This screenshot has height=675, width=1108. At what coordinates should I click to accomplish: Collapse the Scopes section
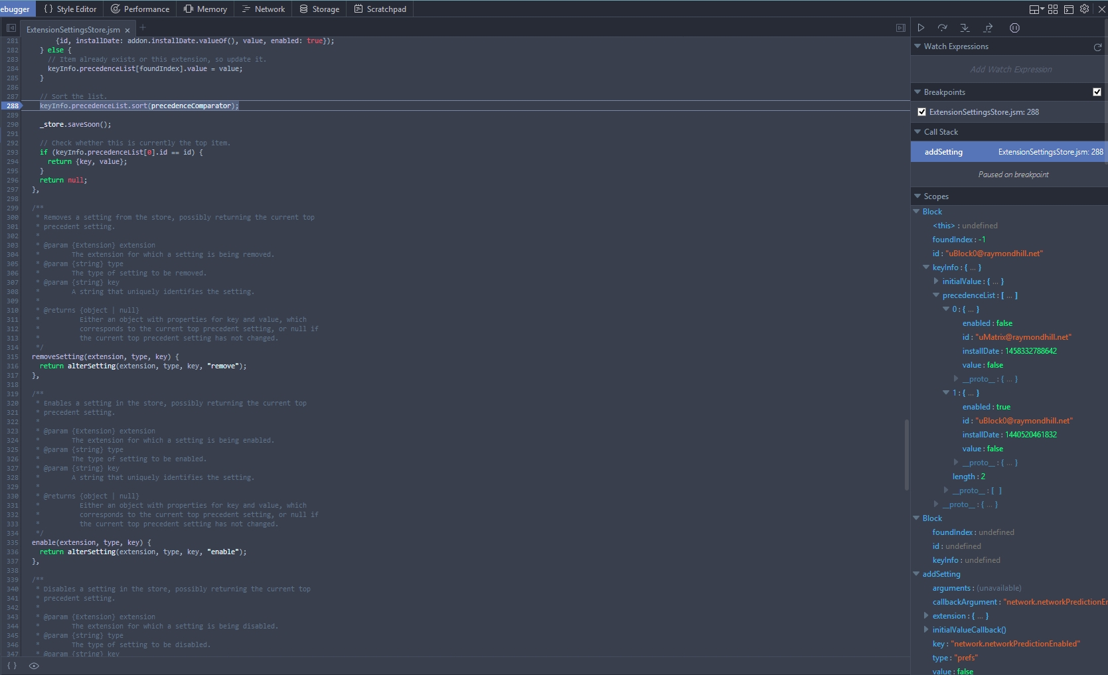(x=917, y=196)
